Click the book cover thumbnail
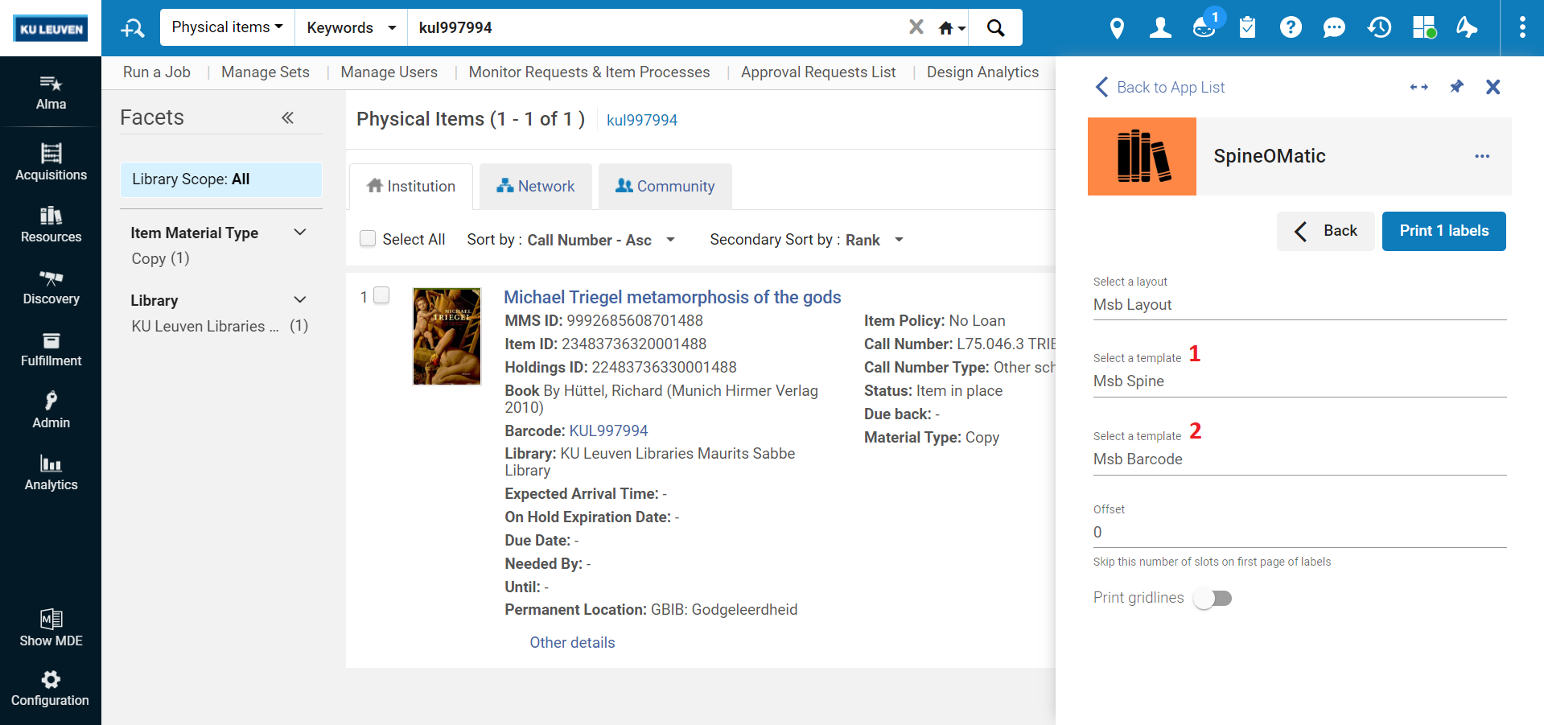This screenshot has width=1544, height=725. pos(447,336)
